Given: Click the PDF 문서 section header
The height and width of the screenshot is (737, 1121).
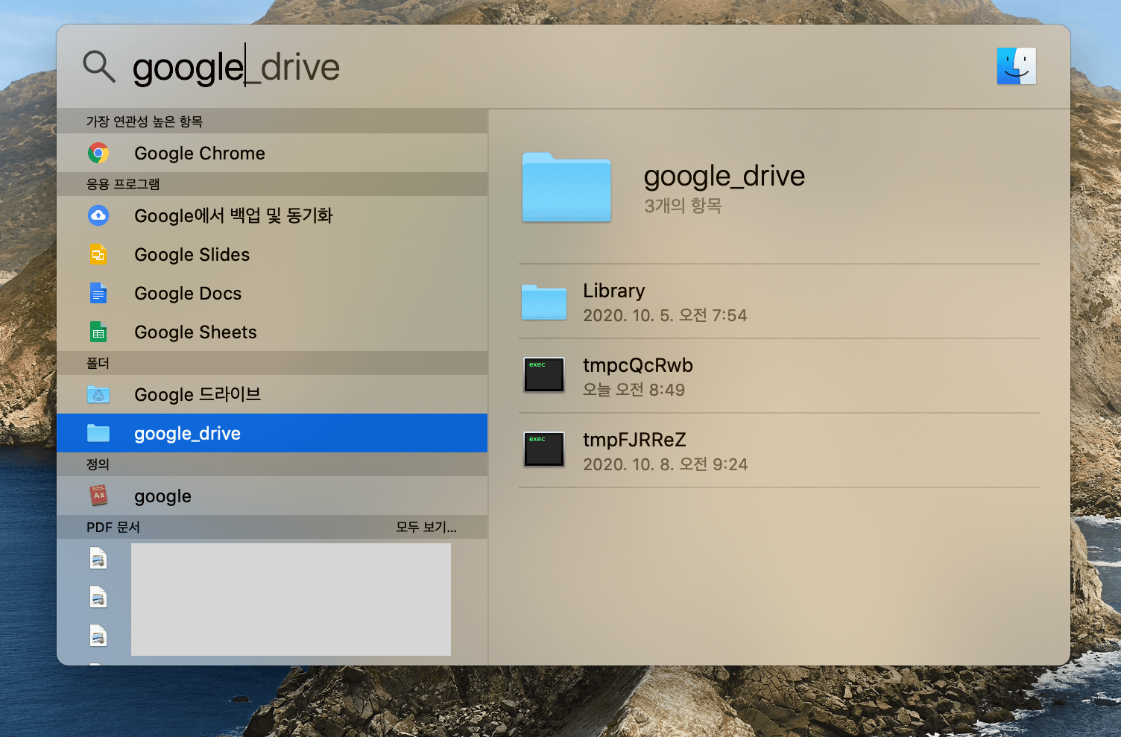Looking at the screenshot, I should click(x=113, y=527).
